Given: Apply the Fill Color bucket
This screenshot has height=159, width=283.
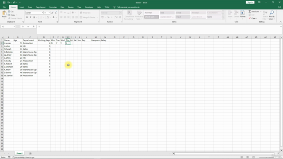Looking at the screenshot, I should click(48, 17).
